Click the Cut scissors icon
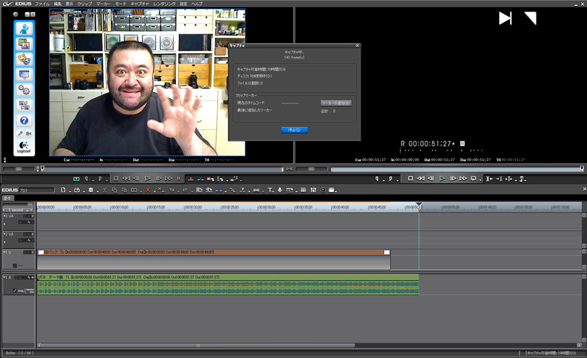Screen dimensions: 587x358 (x=104, y=190)
